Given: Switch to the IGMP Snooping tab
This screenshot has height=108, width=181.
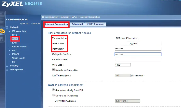Looking at the screenshot, I should 95,24.
